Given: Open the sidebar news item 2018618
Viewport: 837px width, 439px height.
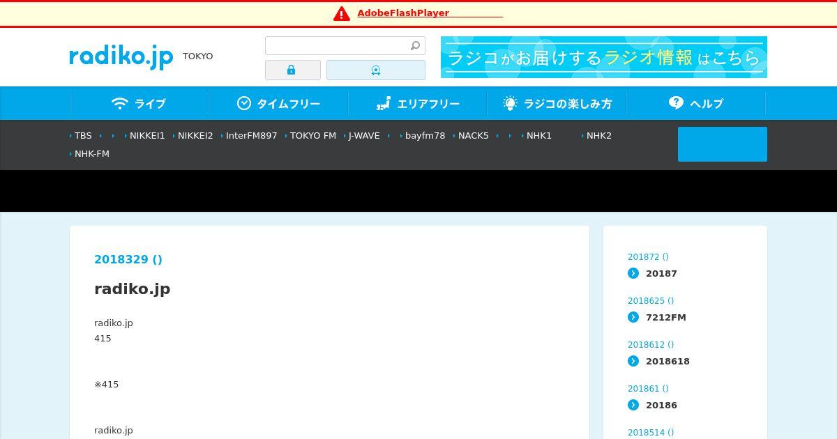Looking at the screenshot, I should (668, 362).
